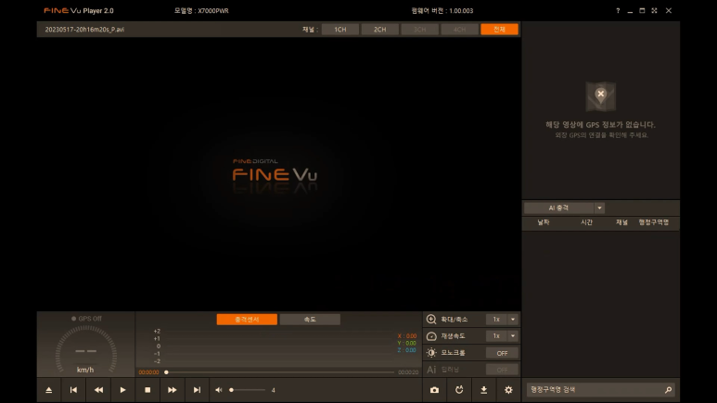Expand the AI 충격 filter dropdown
The width and height of the screenshot is (717, 403).
point(564,208)
